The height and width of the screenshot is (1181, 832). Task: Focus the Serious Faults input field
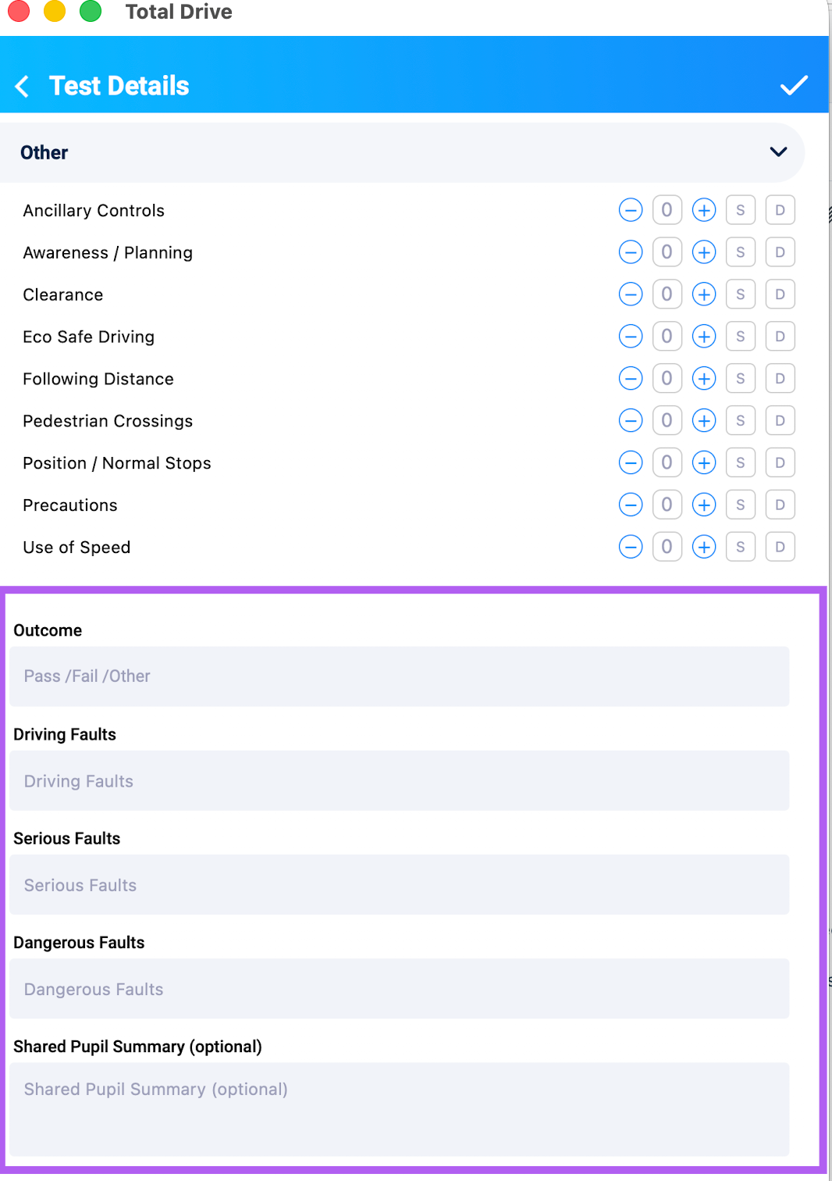(x=400, y=885)
